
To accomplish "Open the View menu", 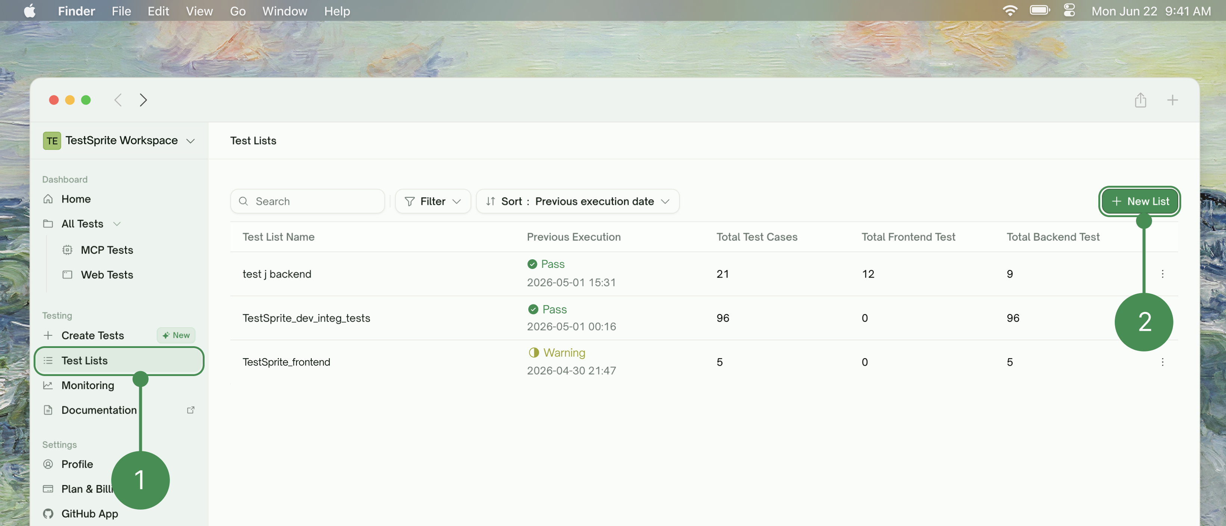I will (199, 10).
